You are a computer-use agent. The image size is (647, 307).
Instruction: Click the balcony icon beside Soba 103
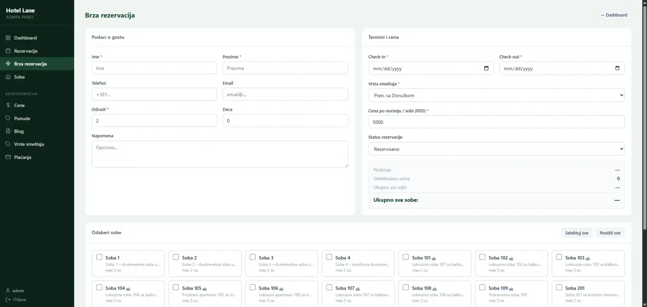pos(588,258)
